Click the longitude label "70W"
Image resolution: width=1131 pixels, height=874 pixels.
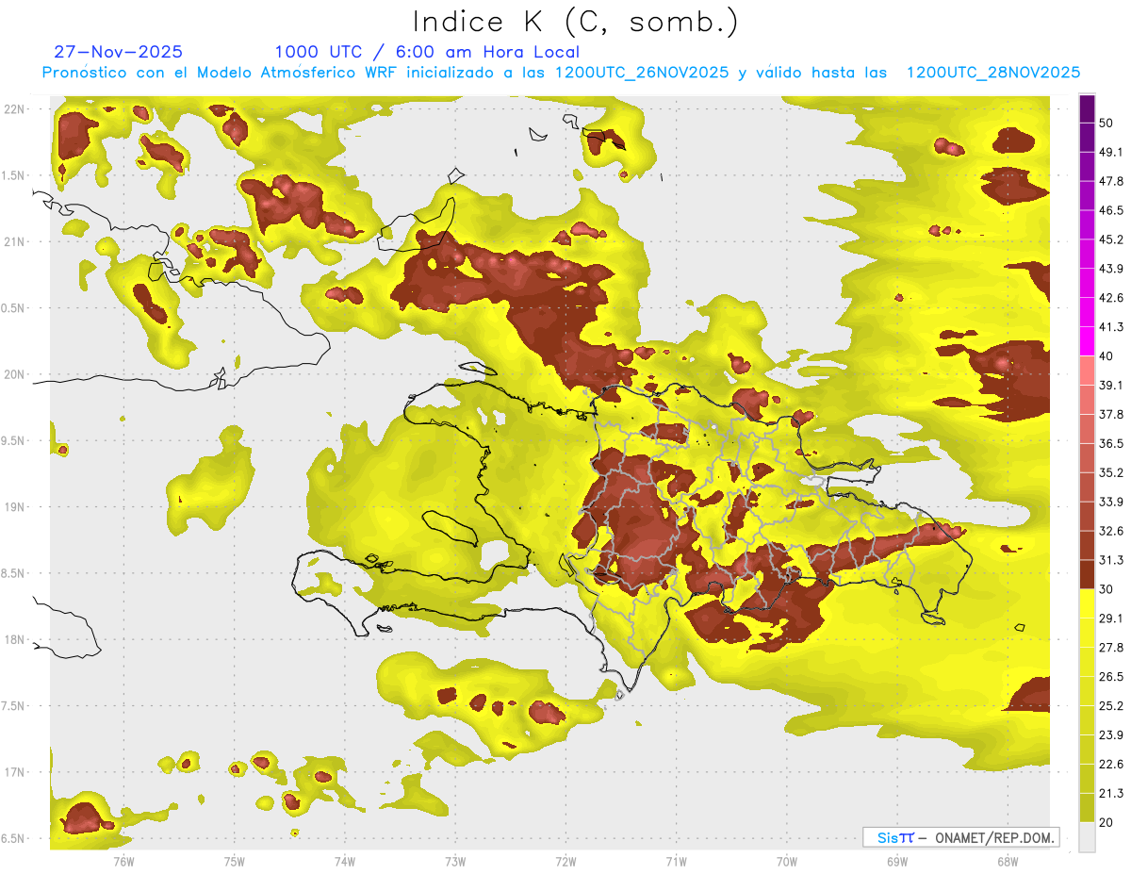[787, 862]
